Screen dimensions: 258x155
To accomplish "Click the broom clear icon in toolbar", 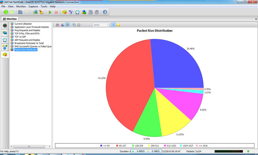I will pos(42,12).
